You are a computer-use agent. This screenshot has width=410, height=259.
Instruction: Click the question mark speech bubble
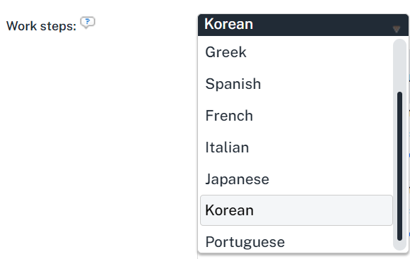click(x=88, y=23)
